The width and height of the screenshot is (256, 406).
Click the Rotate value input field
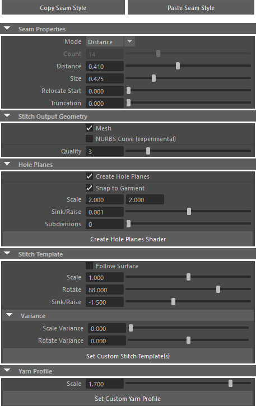point(105,290)
